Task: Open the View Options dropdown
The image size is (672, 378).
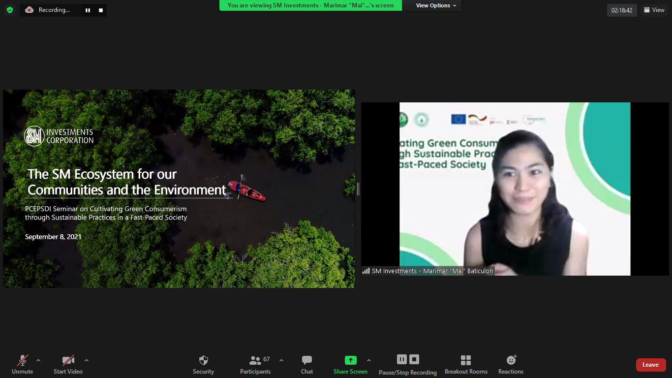Action: [436, 5]
